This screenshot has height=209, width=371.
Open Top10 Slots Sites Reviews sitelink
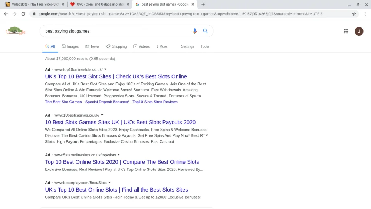(155, 102)
